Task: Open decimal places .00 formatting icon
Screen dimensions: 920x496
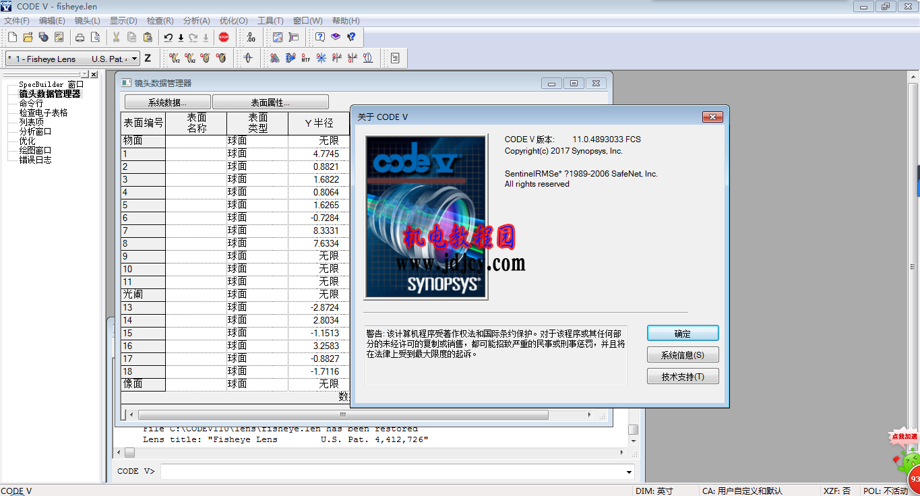Action: [x=250, y=37]
